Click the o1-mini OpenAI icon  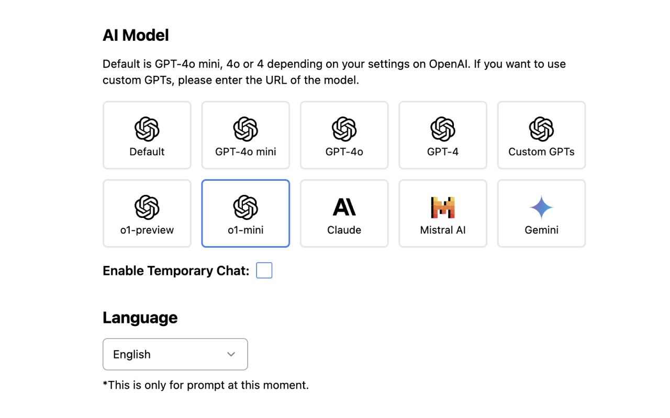point(245,207)
